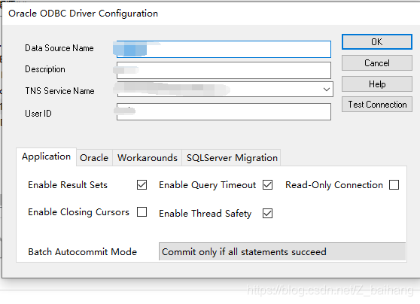Viewport: 420px width, 304px height.
Task: Click the 'Data Source Name' label
Action: pos(59,48)
